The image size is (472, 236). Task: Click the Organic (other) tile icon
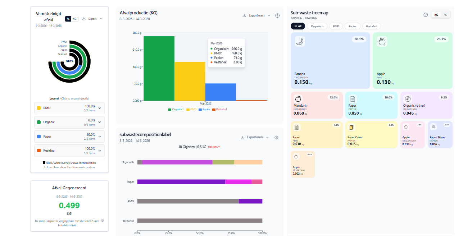(x=408, y=99)
